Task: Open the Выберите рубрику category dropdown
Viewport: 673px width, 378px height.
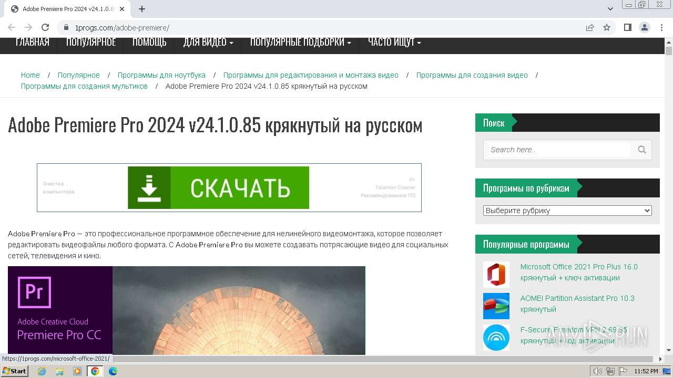Action: pyautogui.click(x=567, y=211)
